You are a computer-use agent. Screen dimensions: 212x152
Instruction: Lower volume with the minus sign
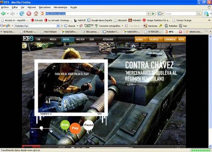coord(32,132)
